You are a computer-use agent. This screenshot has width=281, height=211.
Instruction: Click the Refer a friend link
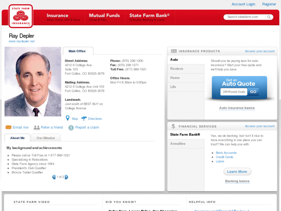tap(52, 127)
